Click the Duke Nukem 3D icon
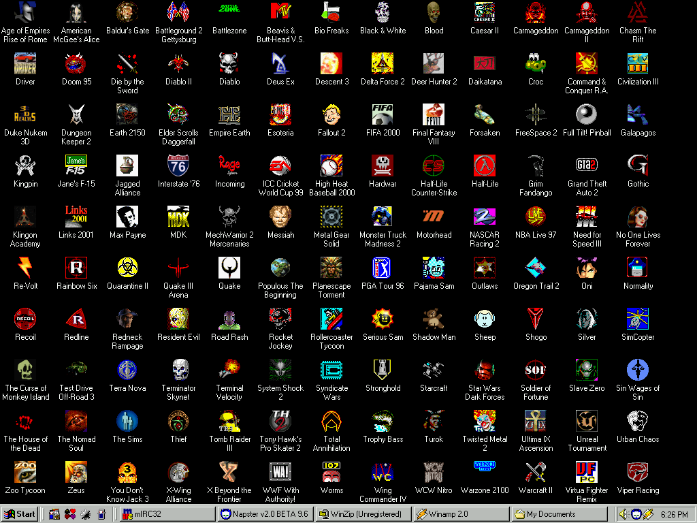The height and width of the screenshot is (523, 697). pos(25,114)
